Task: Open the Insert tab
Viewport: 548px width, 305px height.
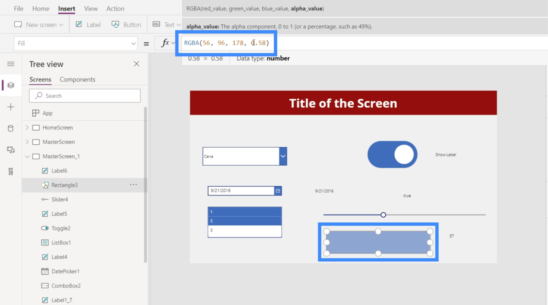Action: point(67,9)
